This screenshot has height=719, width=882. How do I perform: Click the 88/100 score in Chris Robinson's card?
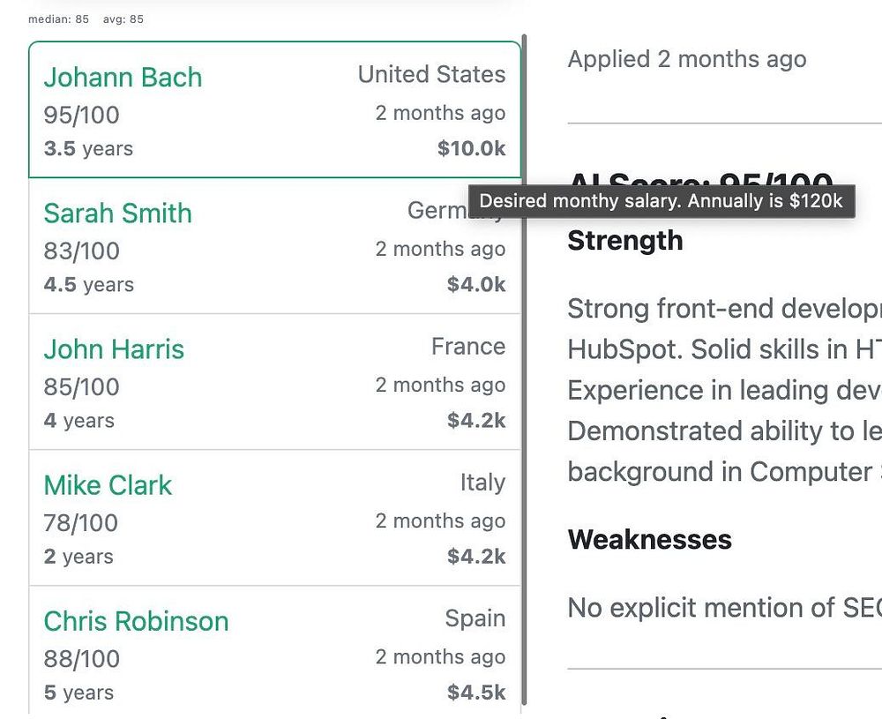click(81, 658)
